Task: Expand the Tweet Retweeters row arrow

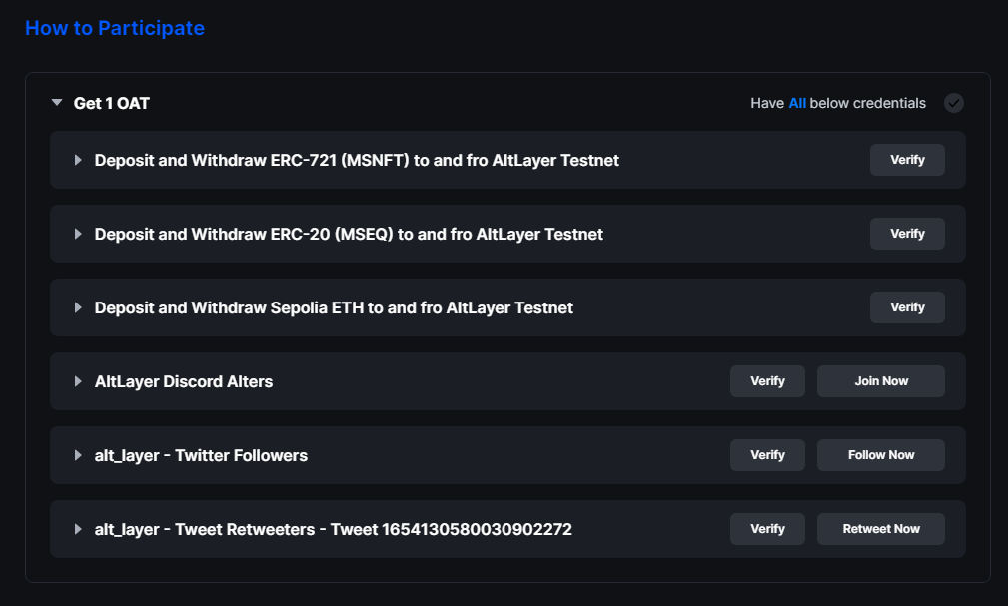Action: (x=78, y=529)
